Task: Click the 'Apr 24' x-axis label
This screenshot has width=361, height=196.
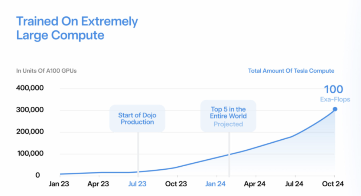Action: [x=255, y=184]
